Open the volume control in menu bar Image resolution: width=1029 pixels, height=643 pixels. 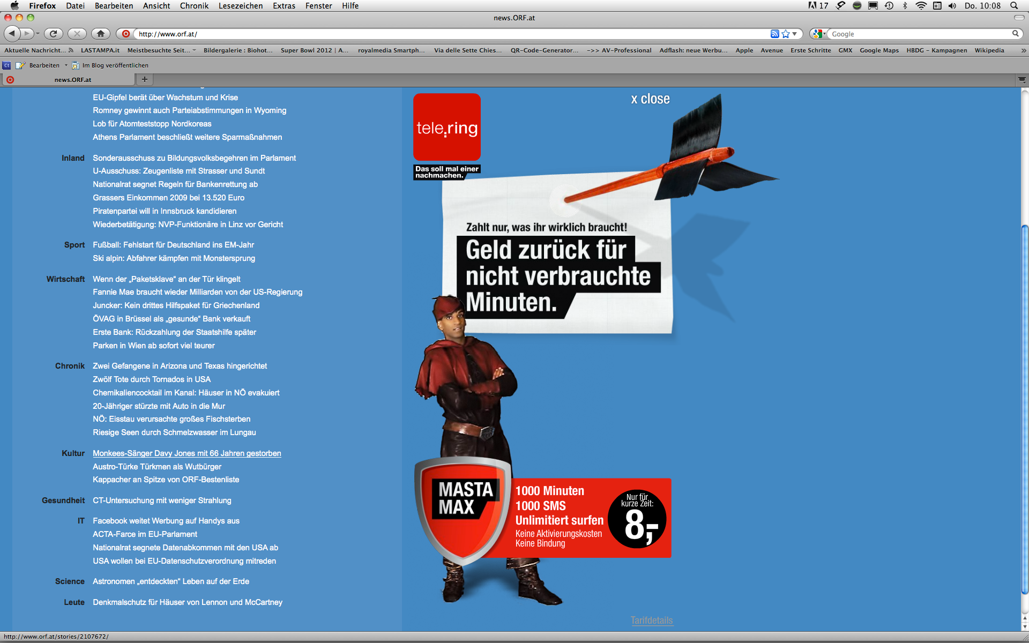pos(952,5)
